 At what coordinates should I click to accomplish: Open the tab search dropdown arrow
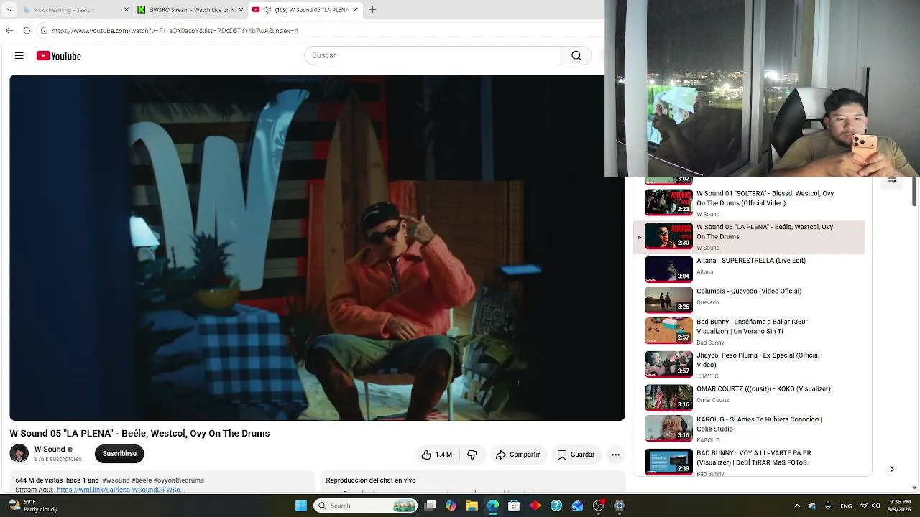tap(9, 10)
